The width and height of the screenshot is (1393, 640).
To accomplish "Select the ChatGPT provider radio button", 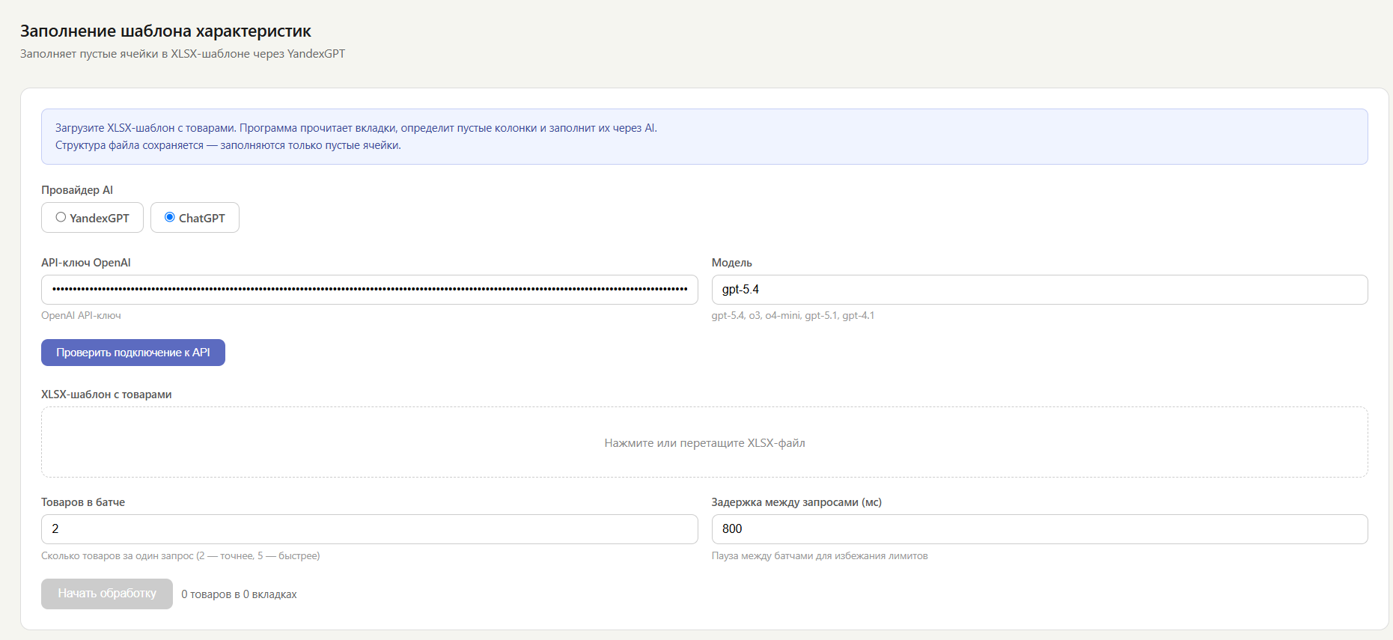I will coord(170,217).
